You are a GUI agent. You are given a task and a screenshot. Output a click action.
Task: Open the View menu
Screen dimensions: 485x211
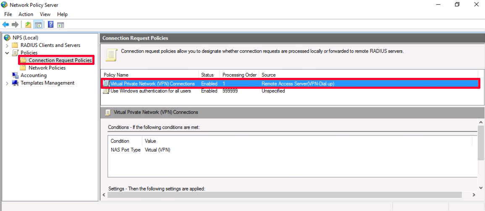tap(45, 14)
